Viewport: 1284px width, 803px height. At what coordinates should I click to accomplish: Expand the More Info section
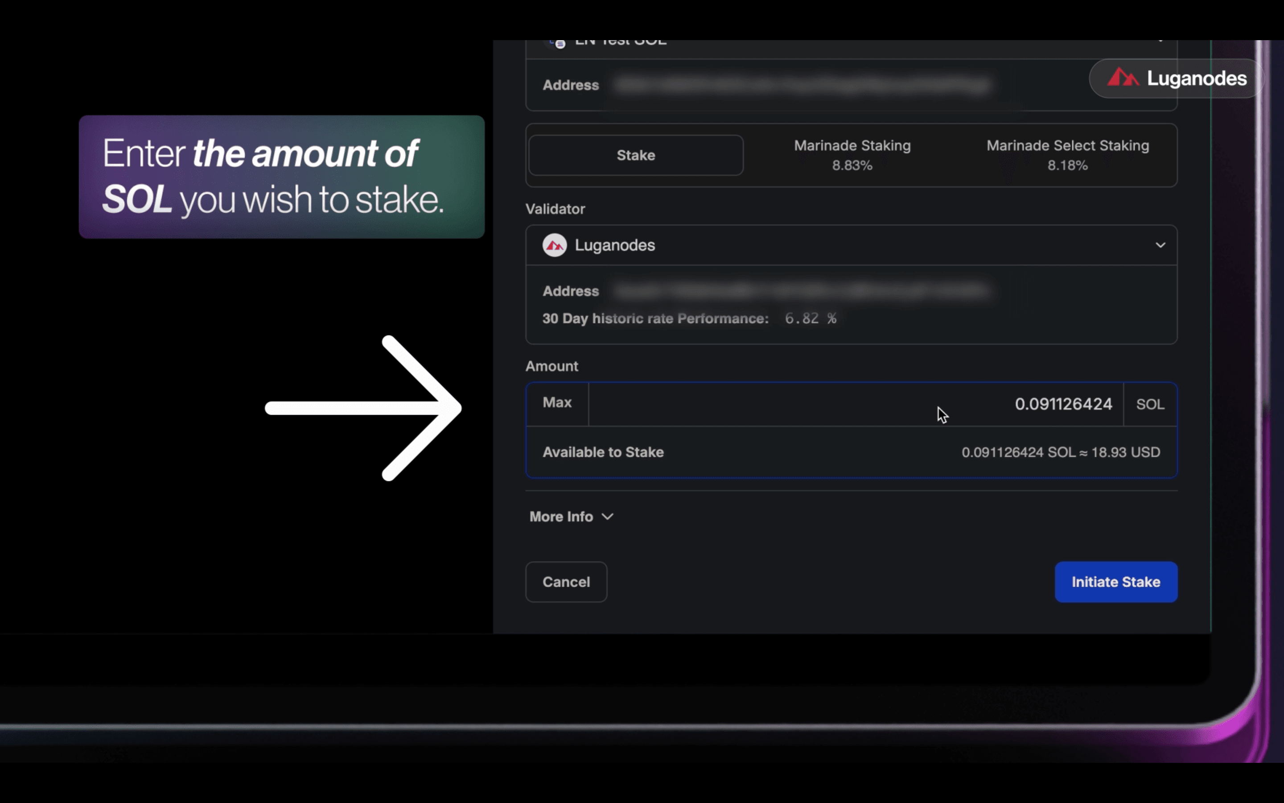click(x=561, y=517)
